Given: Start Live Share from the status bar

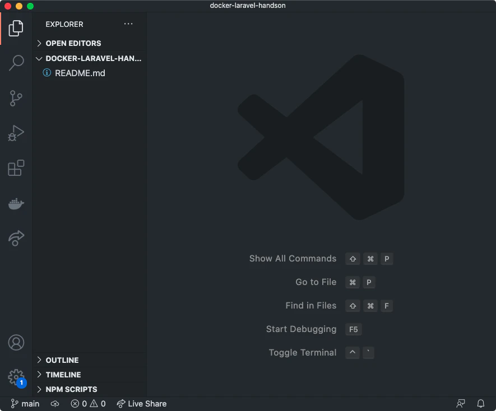Looking at the screenshot, I should [x=141, y=403].
